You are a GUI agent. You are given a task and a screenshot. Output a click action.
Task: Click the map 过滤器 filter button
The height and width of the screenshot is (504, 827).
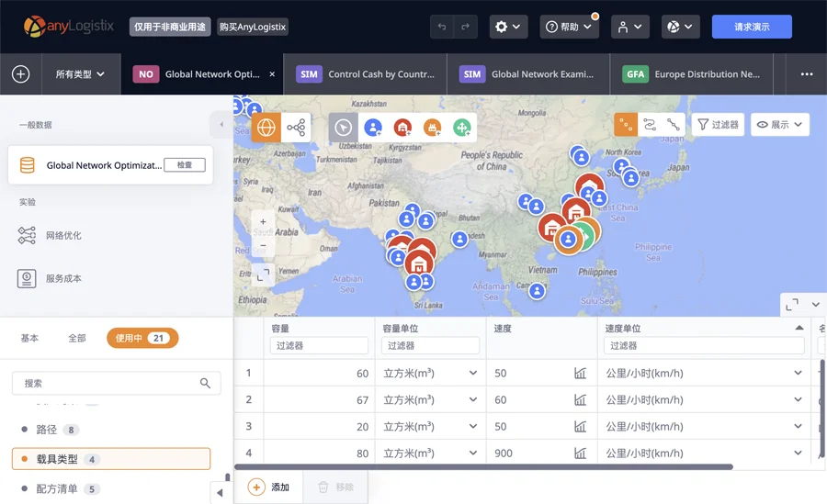[x=718, y=125]
